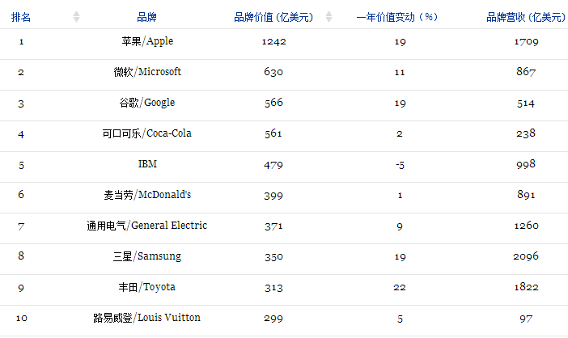Click the 排名 column header

[x=21, y=17]
